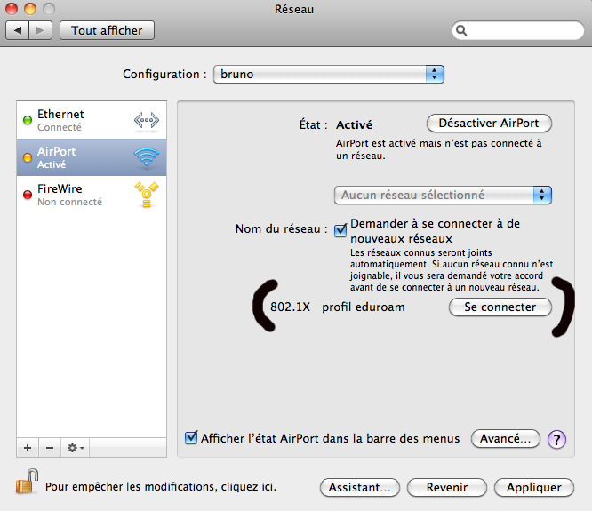The width and height of the screenshot is (592, 511).
Task: Go back with the left arrow button
Action: click(18, 30)
